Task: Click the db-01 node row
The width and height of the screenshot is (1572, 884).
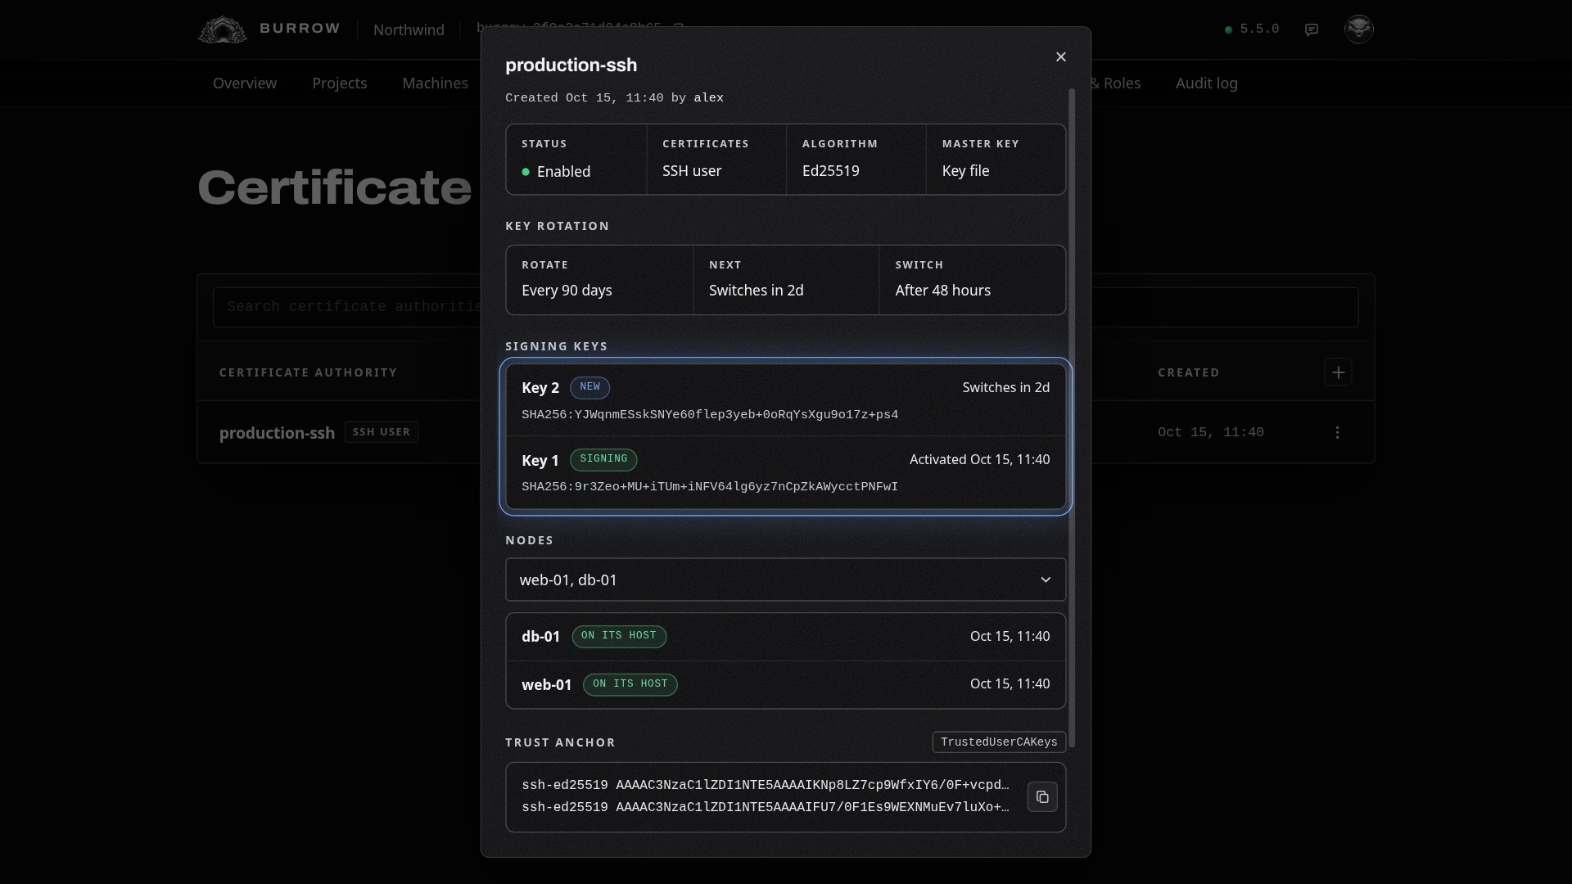Action: coord(786,637)
